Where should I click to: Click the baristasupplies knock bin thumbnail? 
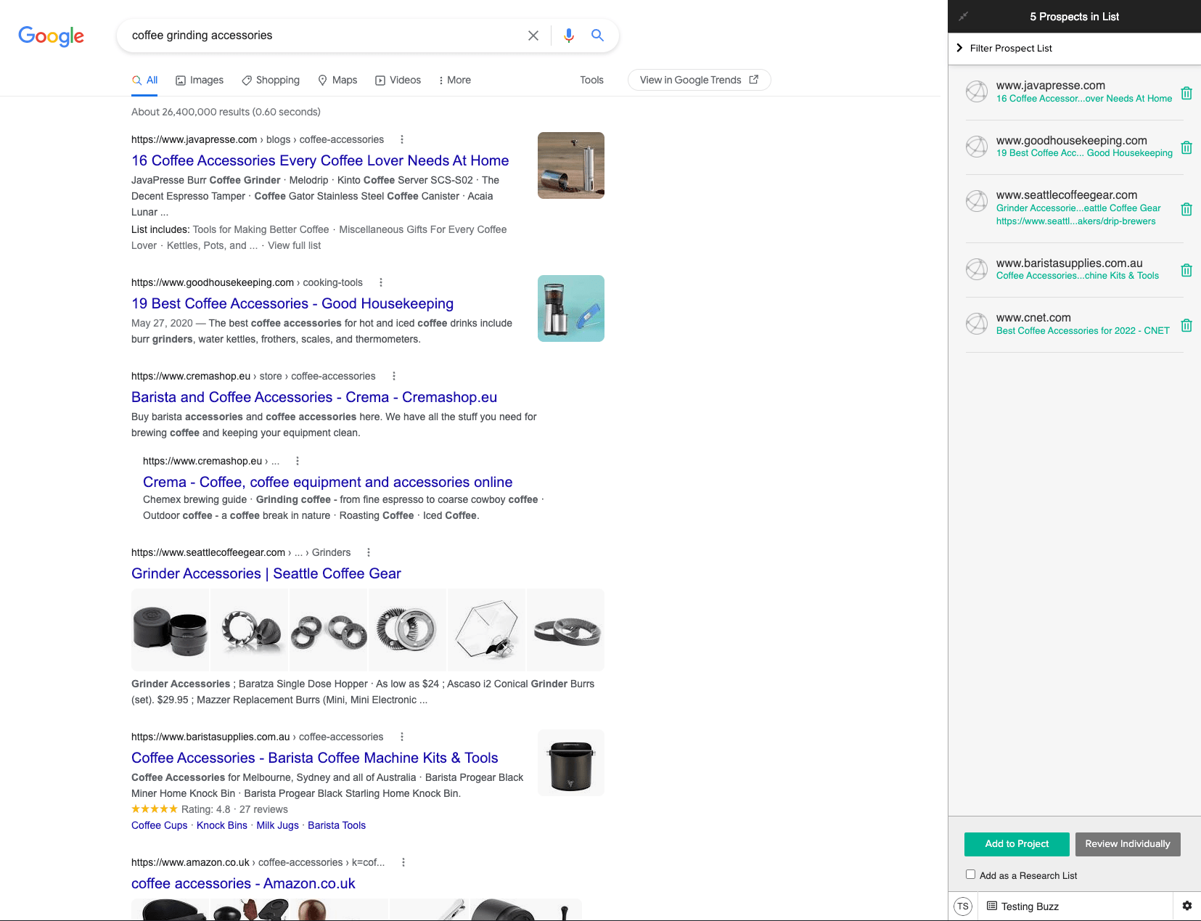(x=571, y=763)
